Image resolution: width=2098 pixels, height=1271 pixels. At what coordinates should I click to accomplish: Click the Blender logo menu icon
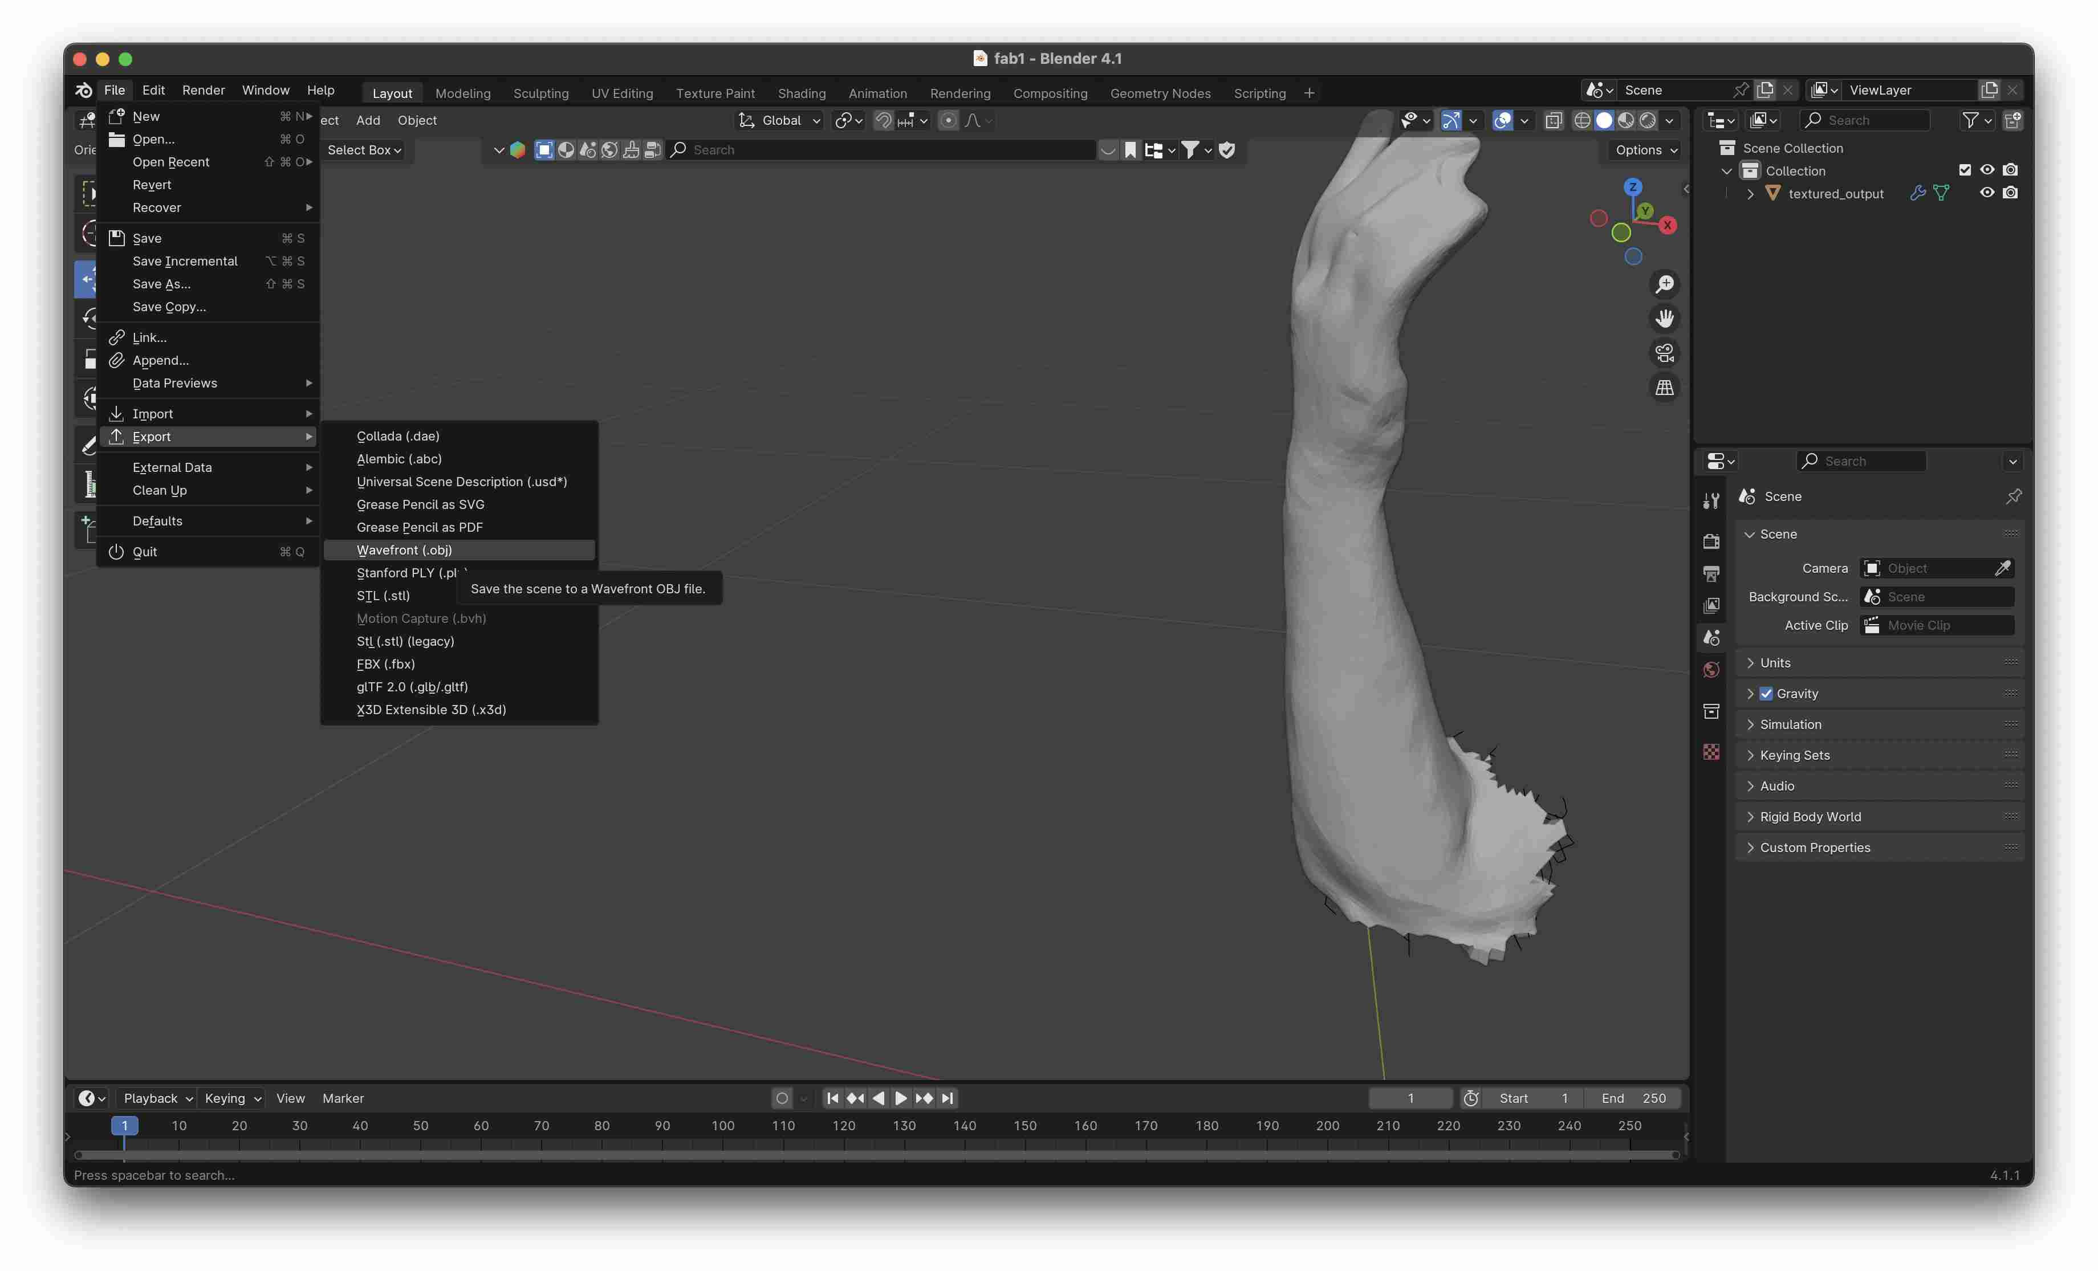tap(83, 89)
